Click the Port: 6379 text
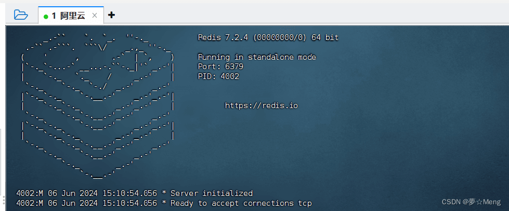 (220, 67)
